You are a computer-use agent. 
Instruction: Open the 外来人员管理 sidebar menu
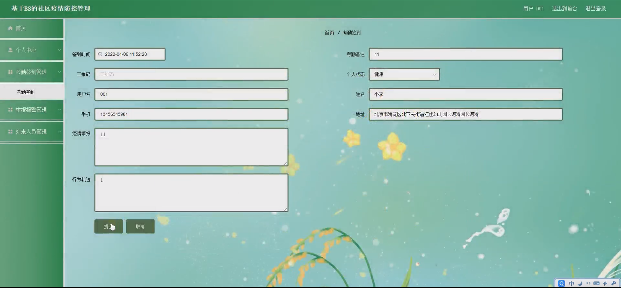pyautogui.click(x=32, y=132)
